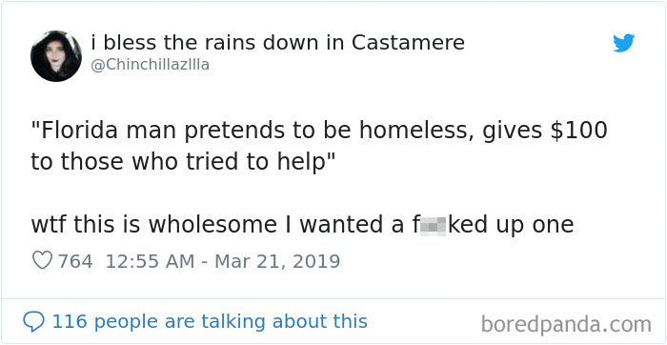Open the user's profile avatar picture
This screenshot has height=345, width=667.
[x=56, y=56]
